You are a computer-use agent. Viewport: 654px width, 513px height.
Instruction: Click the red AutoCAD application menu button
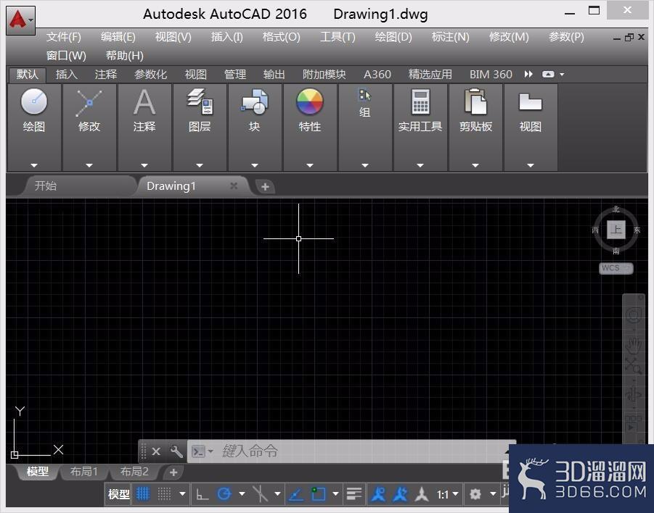(x=20, y=20)
